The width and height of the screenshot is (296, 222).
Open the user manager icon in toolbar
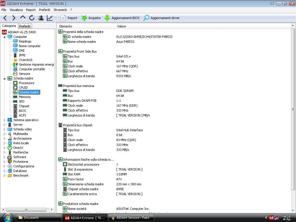(41, 18)
